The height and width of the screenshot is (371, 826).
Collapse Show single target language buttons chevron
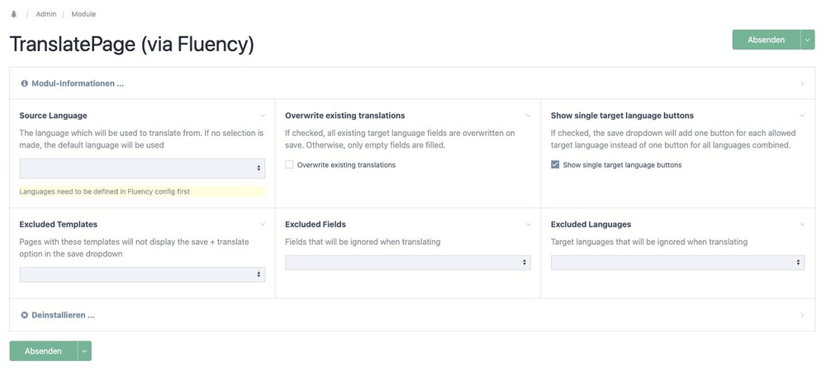point(802,115)
